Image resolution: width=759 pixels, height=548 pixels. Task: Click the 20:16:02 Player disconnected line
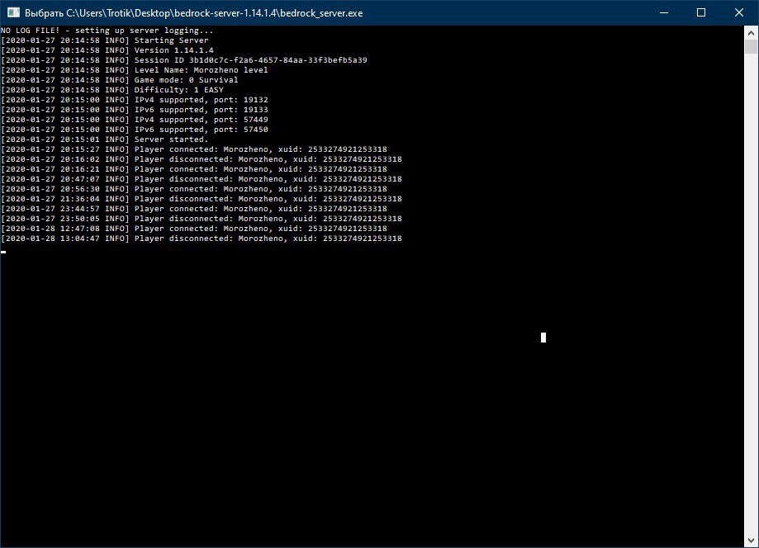tap(202, 159)
